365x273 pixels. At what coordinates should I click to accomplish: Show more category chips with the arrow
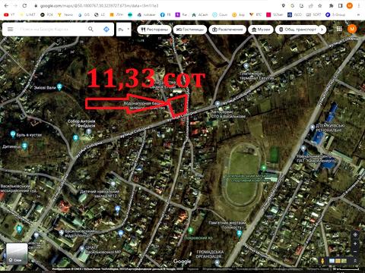tap(322, 30)
